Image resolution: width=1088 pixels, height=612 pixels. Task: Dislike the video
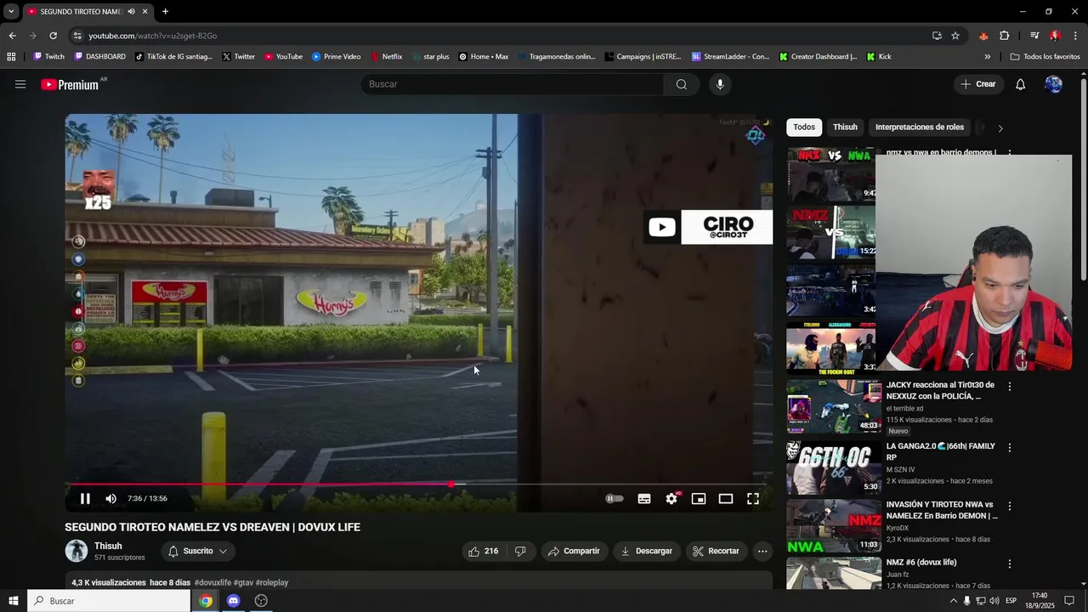520,551
